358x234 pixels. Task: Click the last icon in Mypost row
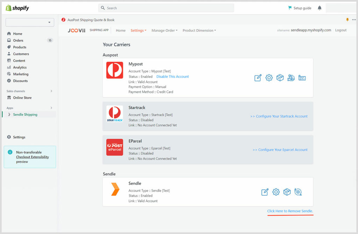302,78
